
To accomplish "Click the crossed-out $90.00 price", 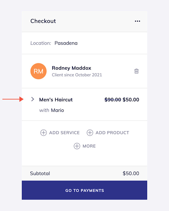I will point(113,100).
